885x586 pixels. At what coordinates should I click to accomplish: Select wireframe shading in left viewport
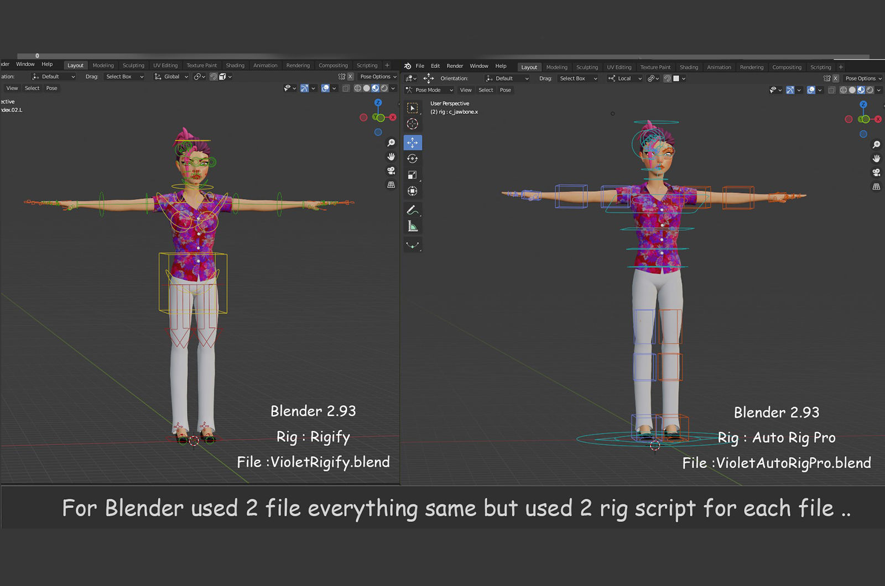point(358,88)
